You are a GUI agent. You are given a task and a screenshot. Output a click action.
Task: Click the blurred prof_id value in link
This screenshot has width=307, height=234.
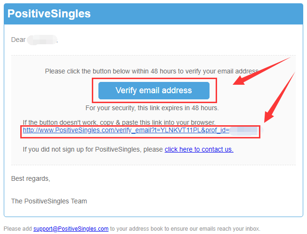(244, 131)
